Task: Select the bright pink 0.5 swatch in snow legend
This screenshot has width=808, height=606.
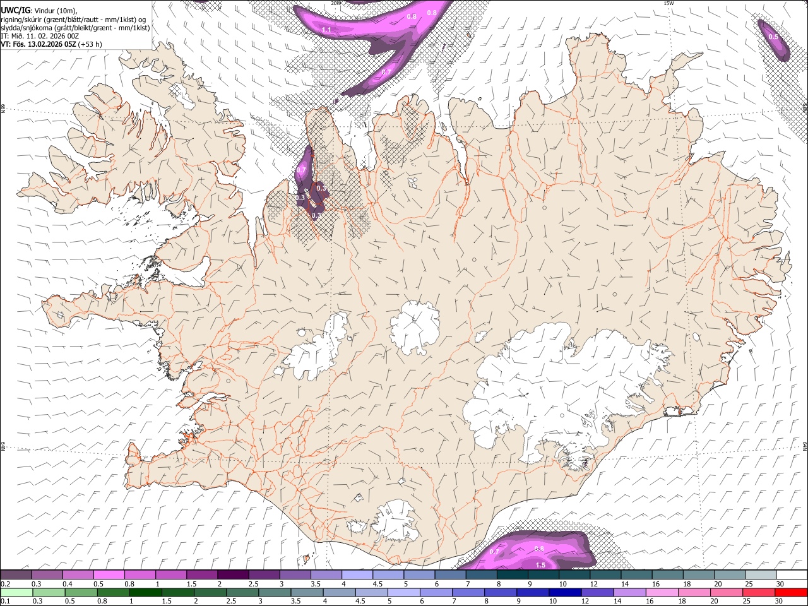Action: [109, 575]
